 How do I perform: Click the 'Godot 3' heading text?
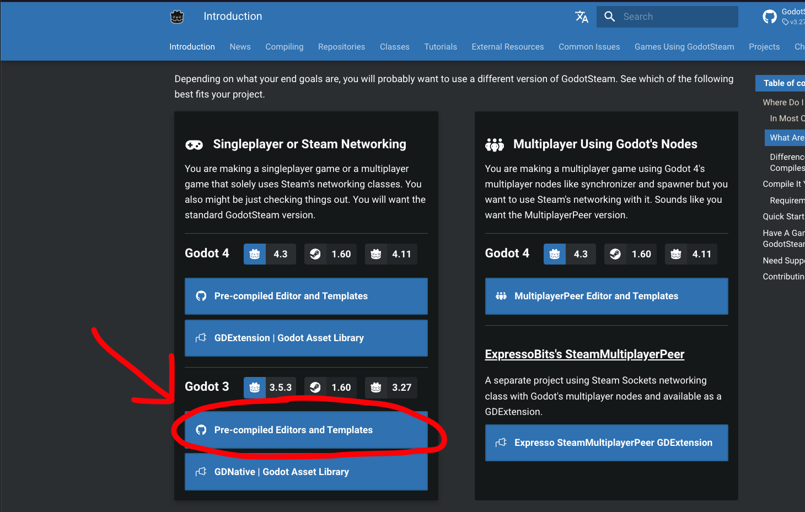coord(207,387)
